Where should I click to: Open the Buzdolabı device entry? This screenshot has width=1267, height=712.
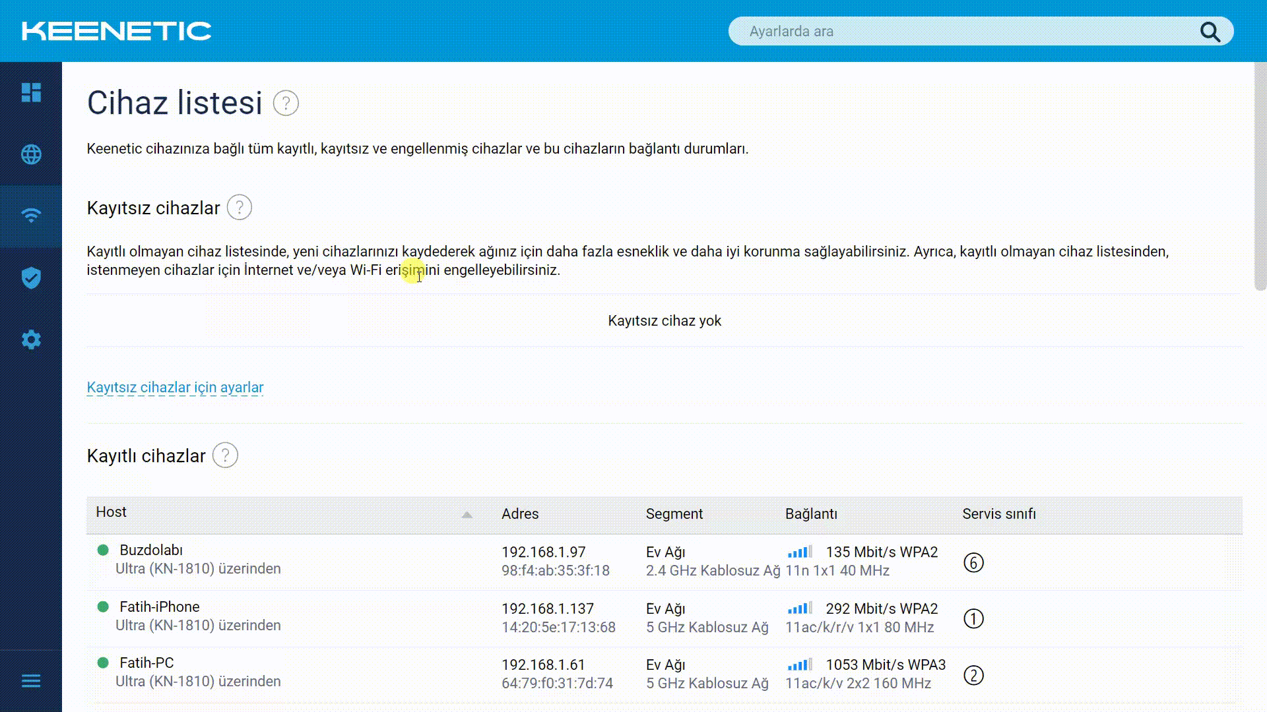[151, 550]
